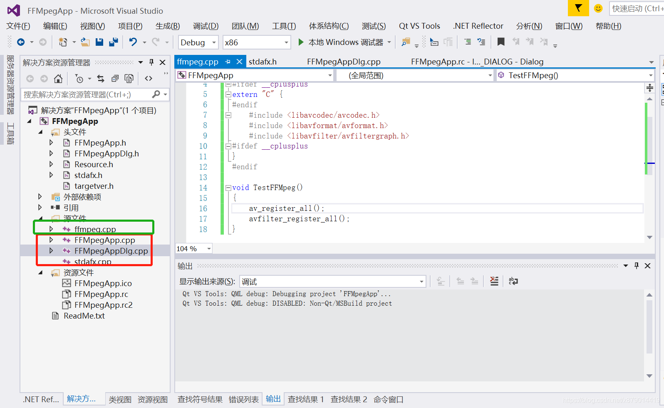This screenshot has height=408, width=664.
Task: Collapse the extern "C" code block
Action: pyautogui.click(x=228, y=94)
